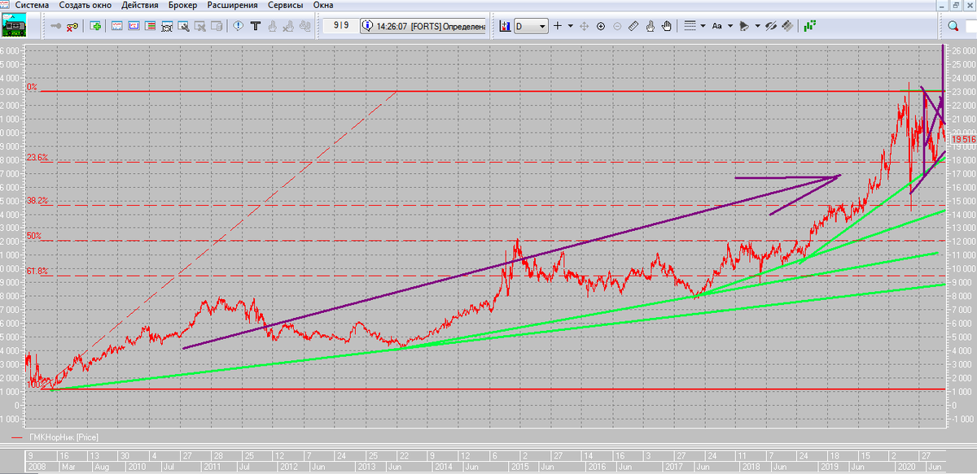
Task: Click the horizontal lines drawing tool icon
Action: coord(690,26)
